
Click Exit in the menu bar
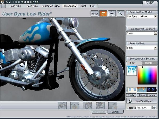tap(92, 6)
